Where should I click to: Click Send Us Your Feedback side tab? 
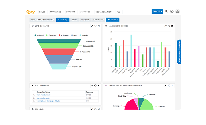tap(179, 52)
